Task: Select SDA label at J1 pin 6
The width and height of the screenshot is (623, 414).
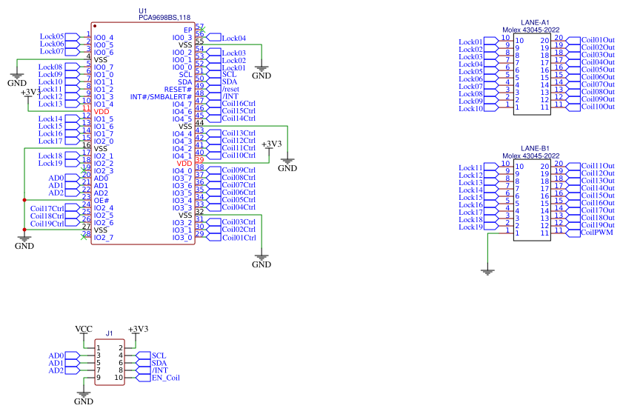Action: (159, 363)
